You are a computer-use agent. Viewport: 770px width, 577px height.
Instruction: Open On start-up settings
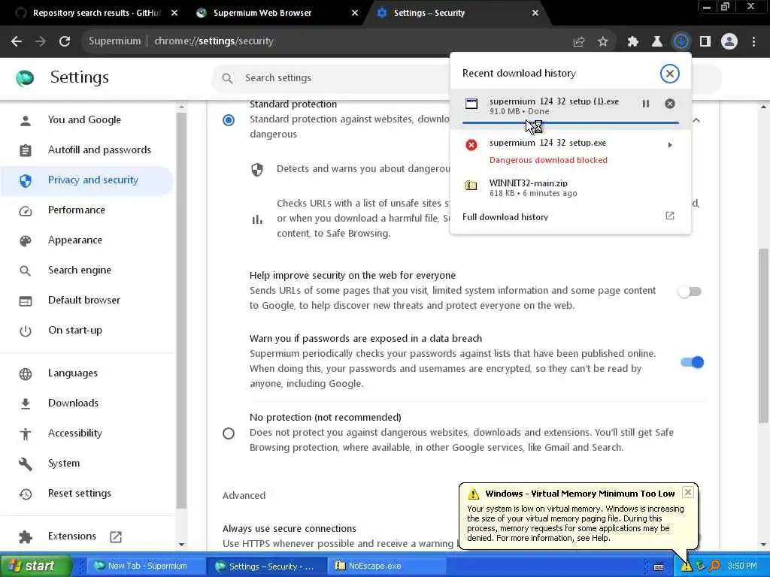(75, 331)
